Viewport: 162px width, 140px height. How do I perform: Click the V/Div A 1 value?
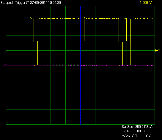click(135, 136)
